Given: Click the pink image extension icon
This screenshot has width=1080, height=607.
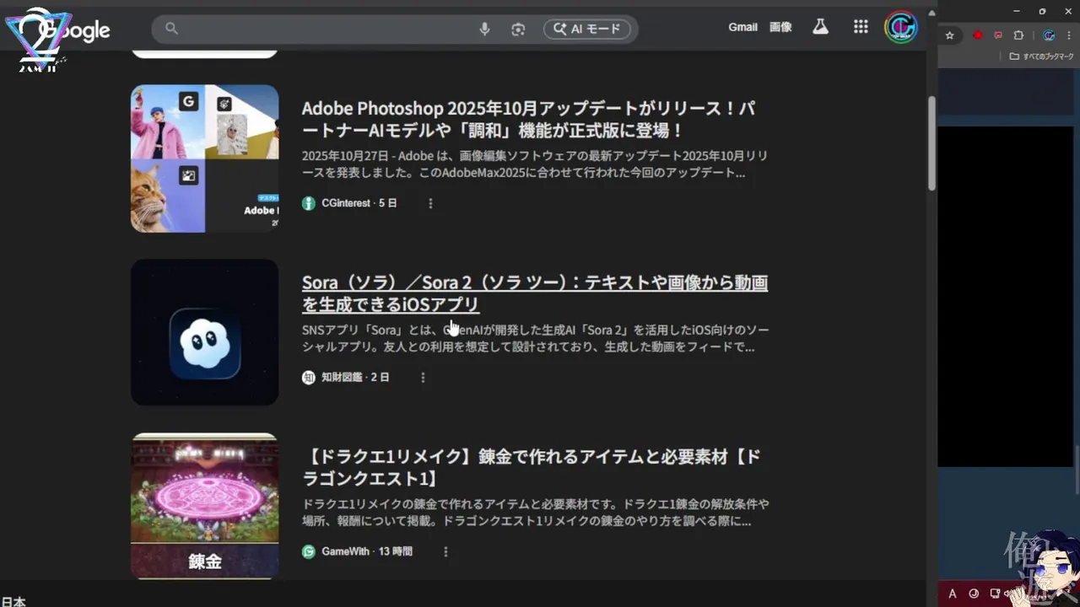Looking at the screenshot, I should pyautogui.click(x=998, y=35).
